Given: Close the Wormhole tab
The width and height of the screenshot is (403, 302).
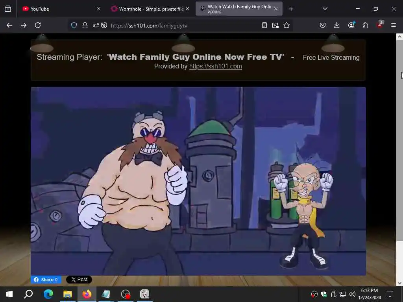Looking at the screenshot, I should (187, 9).
